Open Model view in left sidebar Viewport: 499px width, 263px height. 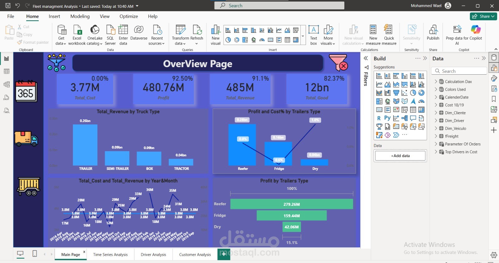[6, 84]
